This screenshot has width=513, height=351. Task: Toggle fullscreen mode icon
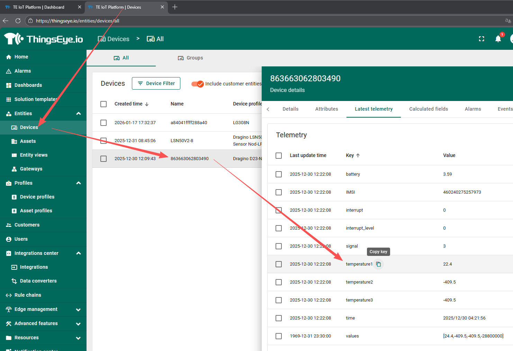coord(481,39)
